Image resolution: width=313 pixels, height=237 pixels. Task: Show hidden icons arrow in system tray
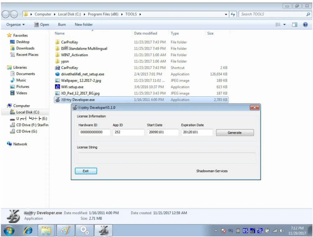point(216,231)
